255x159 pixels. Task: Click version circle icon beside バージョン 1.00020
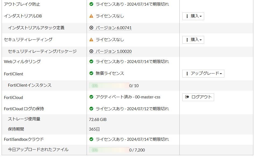[x=91, y=51]
